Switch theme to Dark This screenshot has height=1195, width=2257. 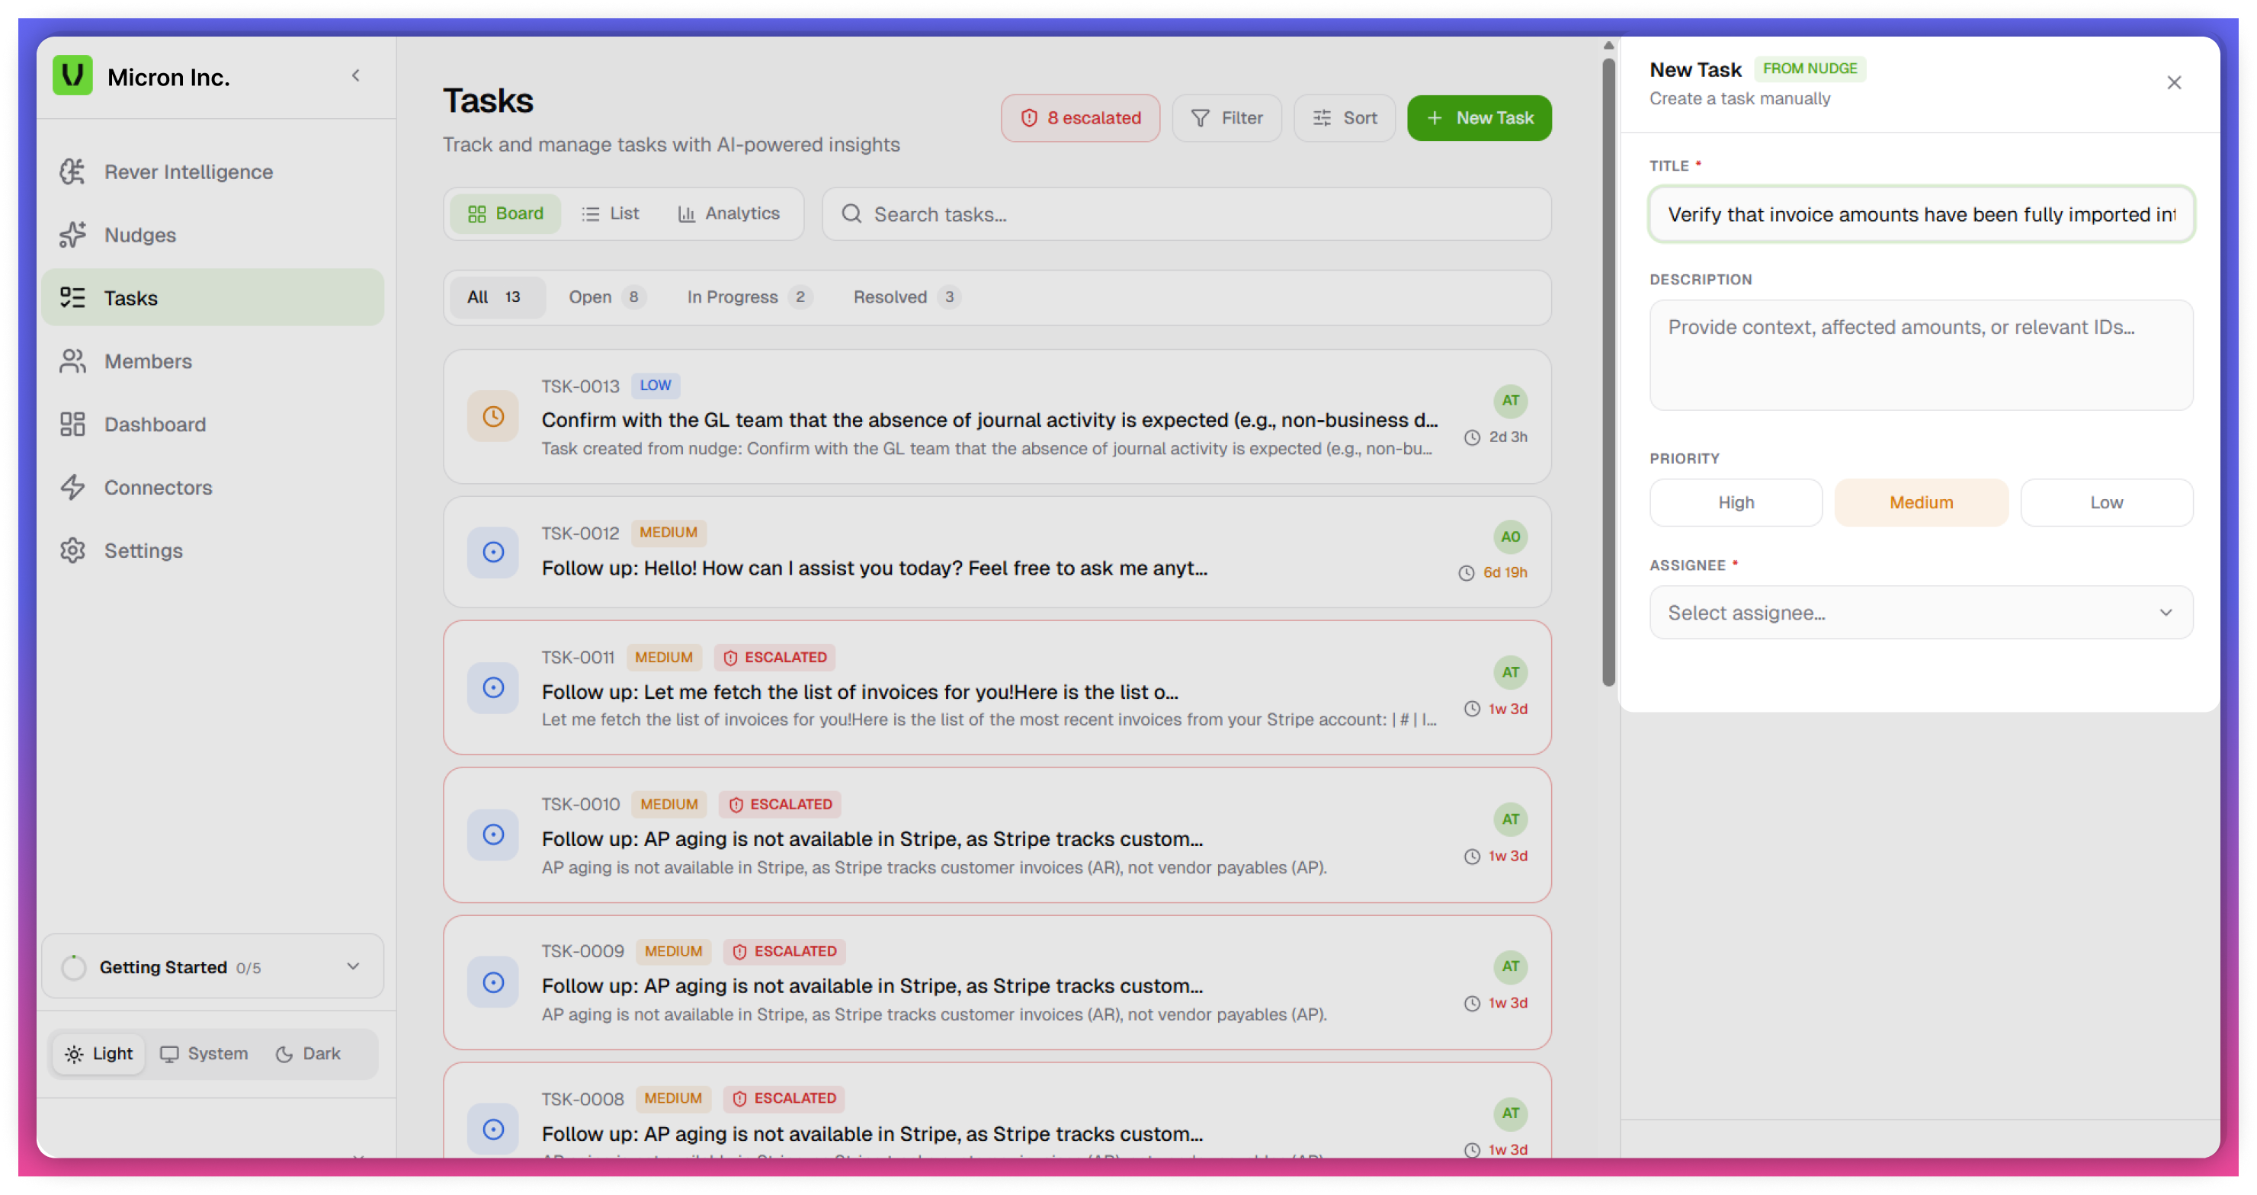309,1054
